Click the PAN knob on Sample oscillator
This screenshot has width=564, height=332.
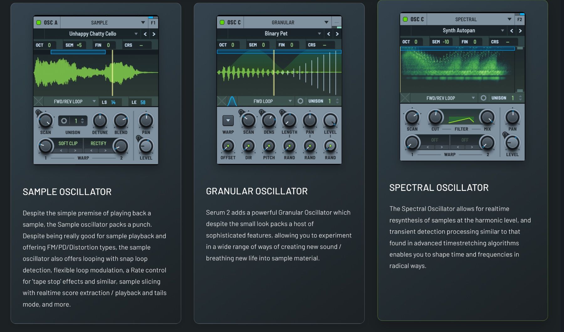point(146,120)
